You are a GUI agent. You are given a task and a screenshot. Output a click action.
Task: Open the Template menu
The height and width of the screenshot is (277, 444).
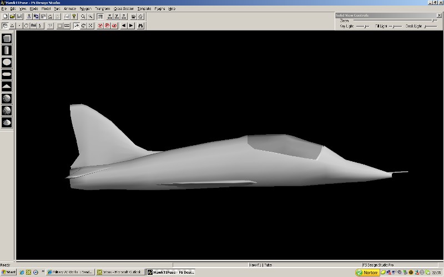(144, 9)
